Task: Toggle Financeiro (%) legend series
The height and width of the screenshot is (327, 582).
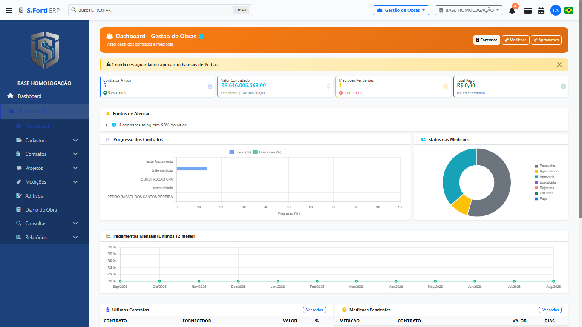Action: coord(267,152)
